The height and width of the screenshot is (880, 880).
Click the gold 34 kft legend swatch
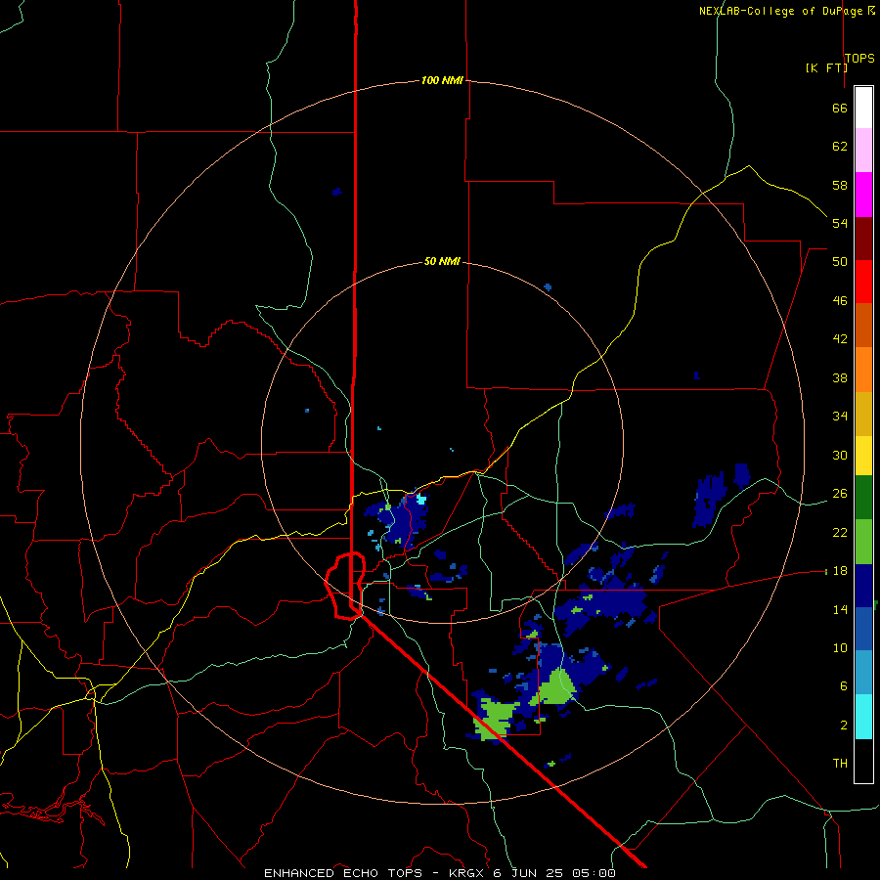click(863, 415)
